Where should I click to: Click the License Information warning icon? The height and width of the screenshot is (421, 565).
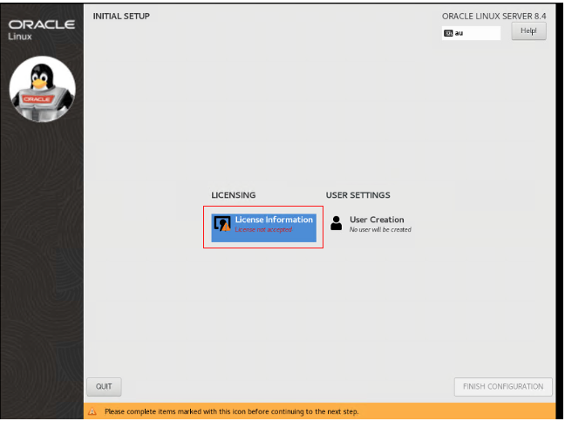tap(222, 224)
